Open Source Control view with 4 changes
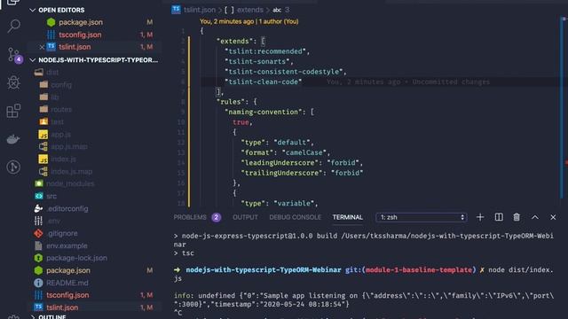The image size is (568, 319). coord(14,54)
